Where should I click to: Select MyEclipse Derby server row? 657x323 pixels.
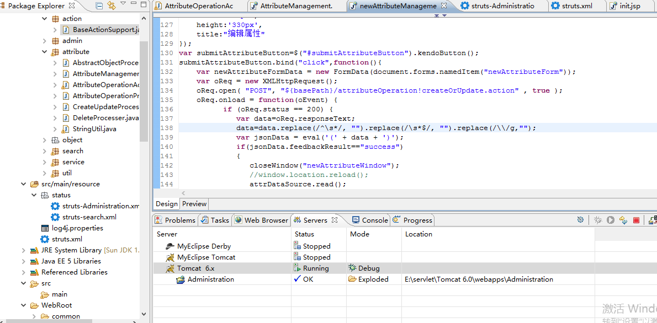(x=374, y=246)
